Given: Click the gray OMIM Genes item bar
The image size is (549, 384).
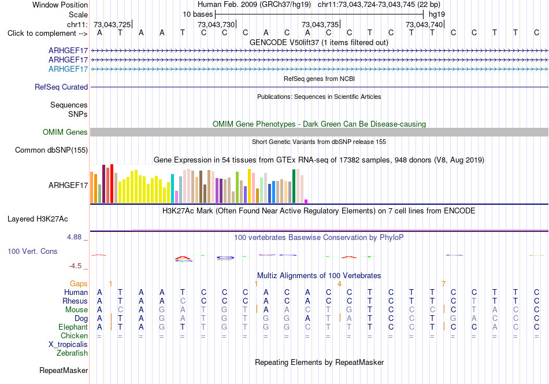Looking at the screenshot, I should (x=319, y=132).
